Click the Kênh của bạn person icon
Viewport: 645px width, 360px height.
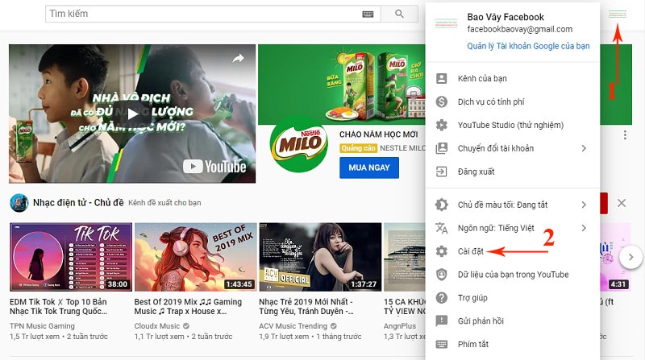[x=441, y=78]
